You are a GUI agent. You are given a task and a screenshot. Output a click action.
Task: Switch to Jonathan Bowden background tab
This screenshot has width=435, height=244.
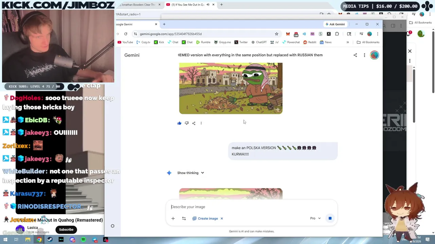click(138, 5)
